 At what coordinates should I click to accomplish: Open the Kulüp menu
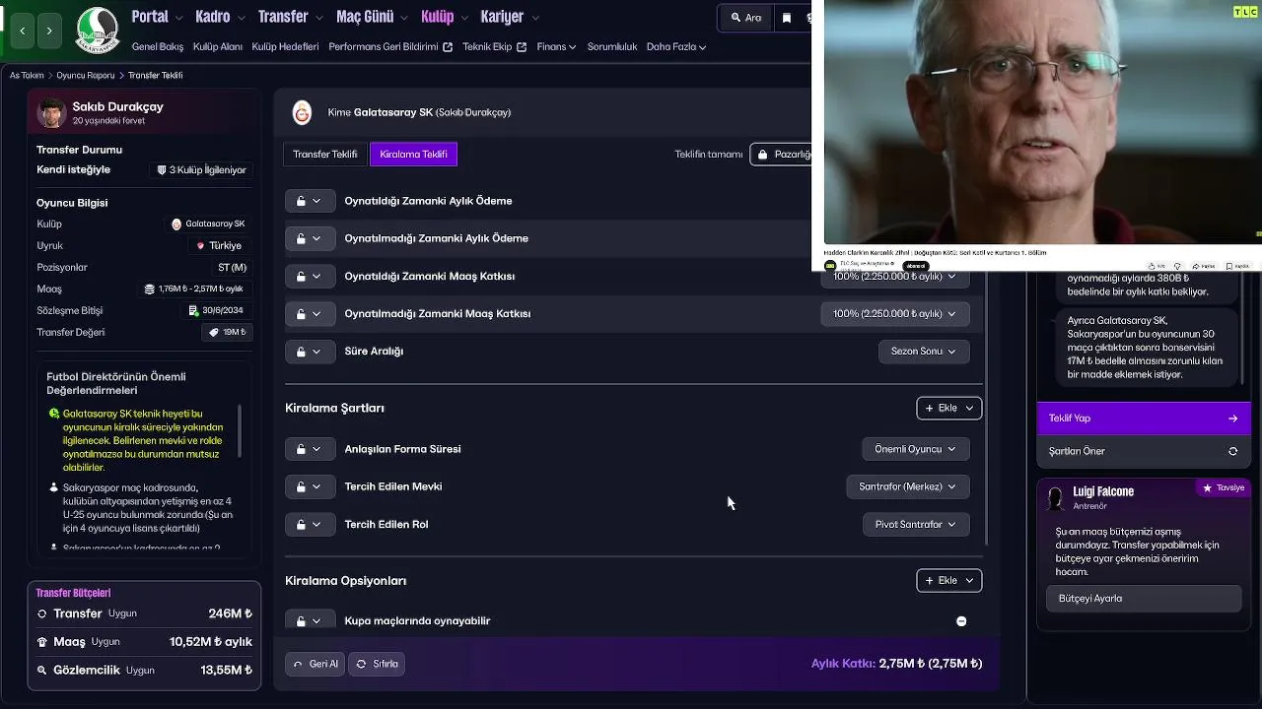coord(445,17)
